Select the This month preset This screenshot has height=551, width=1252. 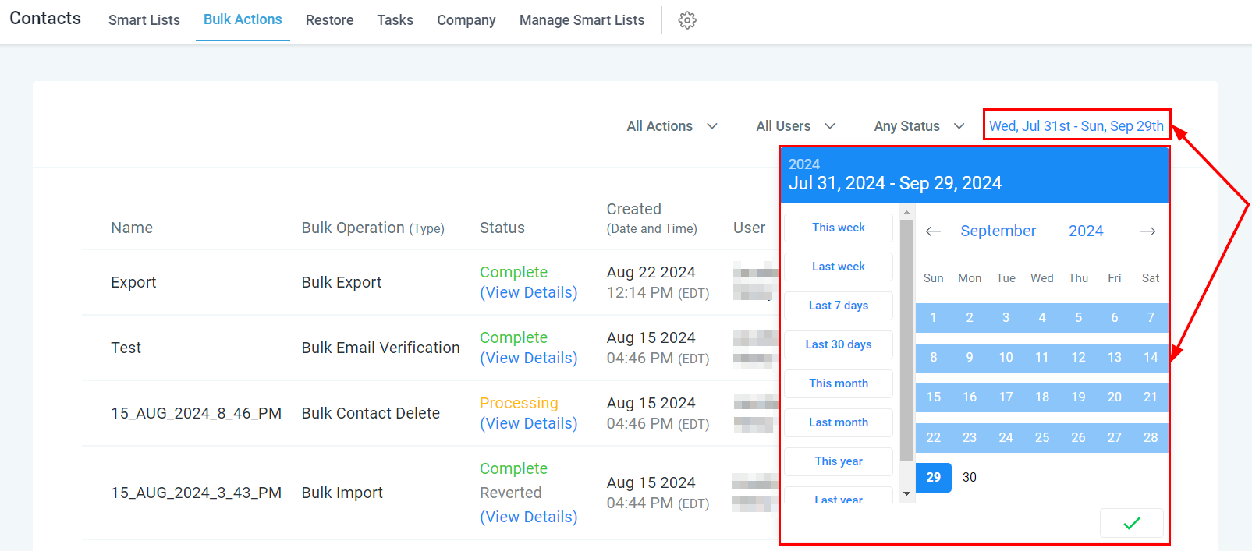(x=839, y=383)
